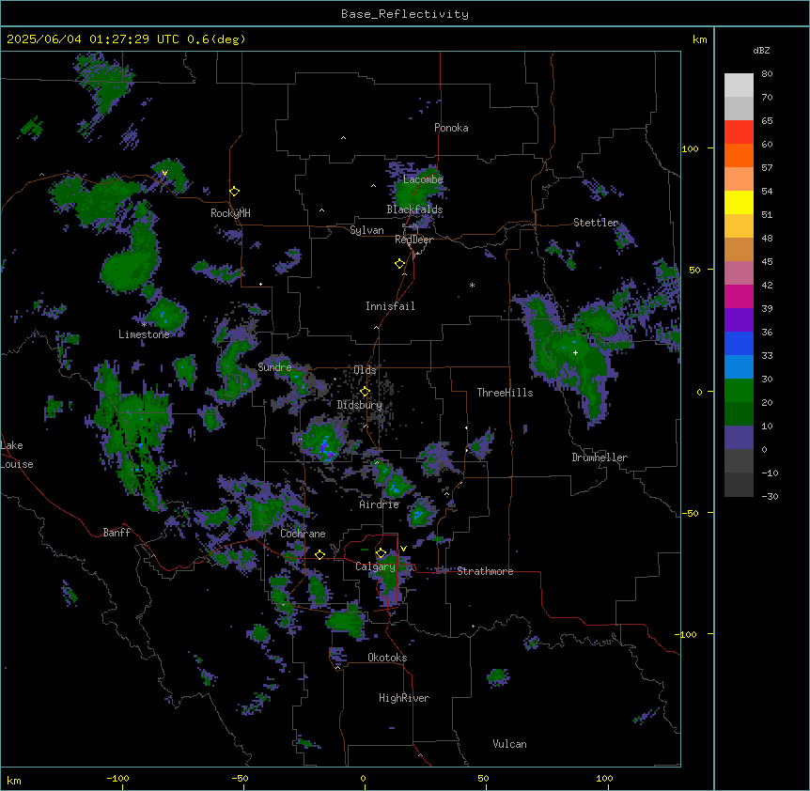Screen dimensions: 810x791
Task: Pick the yellow legend swatch between 51 and 54
Action: pos(739,203)
